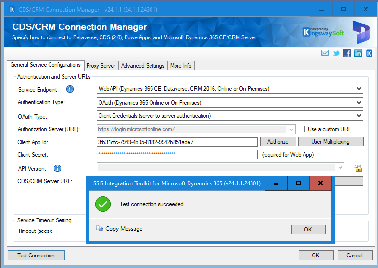Open the Advanced Settings tab
This screenshot has height=268, width=378.
(142, 66)
